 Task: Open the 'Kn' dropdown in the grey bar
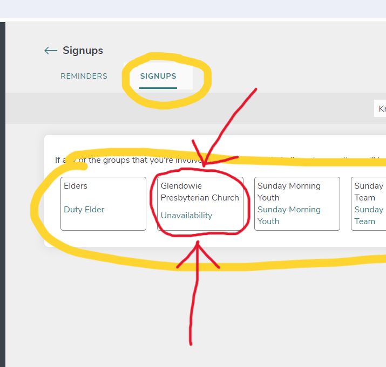pyautogui.click(x=381, y=109)
